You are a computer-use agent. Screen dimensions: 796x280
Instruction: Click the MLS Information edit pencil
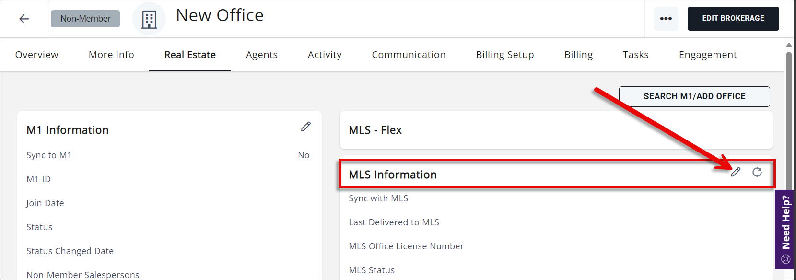click(x=736, y=172)
